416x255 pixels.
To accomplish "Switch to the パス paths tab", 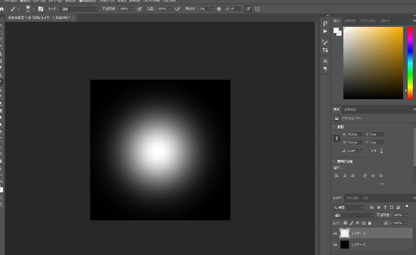I will 366,198.
